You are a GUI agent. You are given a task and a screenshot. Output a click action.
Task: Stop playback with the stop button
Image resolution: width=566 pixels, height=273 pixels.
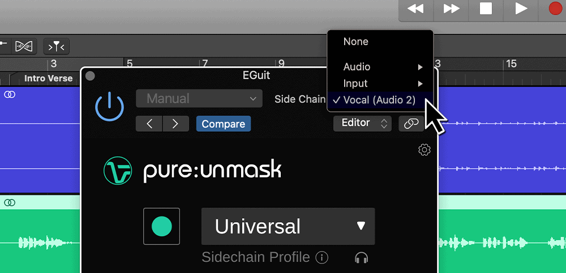(486, 8)
